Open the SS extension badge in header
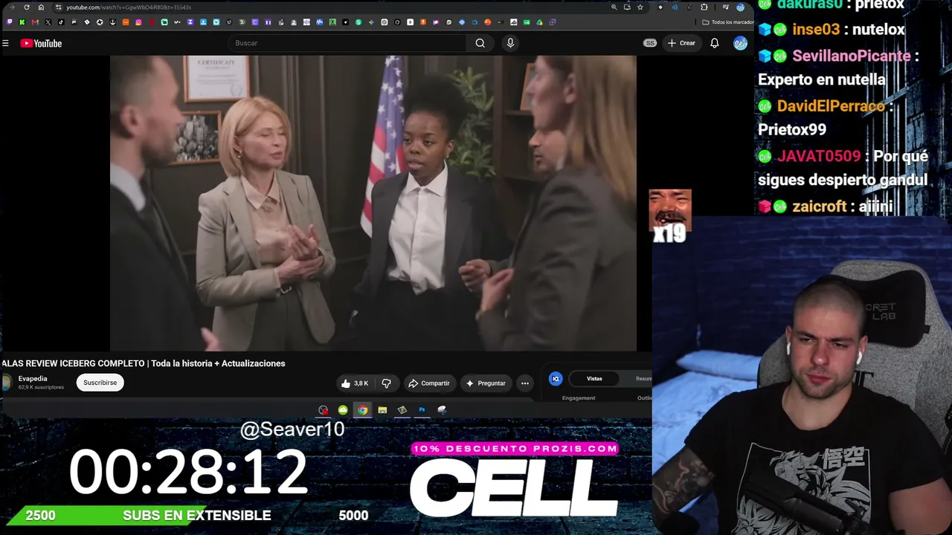952x535 pixels. (650, 43)
